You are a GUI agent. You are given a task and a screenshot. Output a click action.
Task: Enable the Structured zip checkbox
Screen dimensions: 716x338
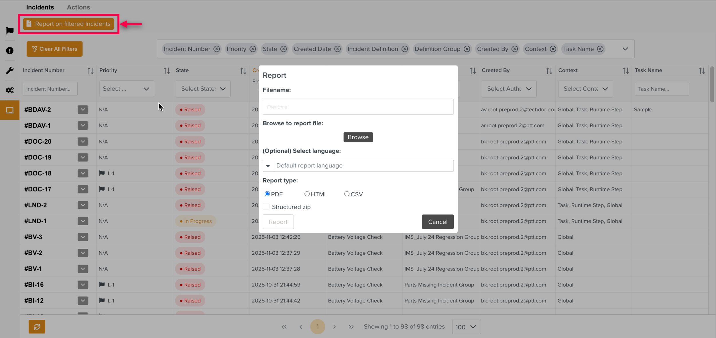coord(266,207)
